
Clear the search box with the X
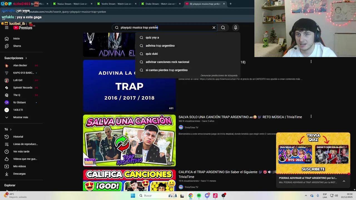(x=214, y=27)
